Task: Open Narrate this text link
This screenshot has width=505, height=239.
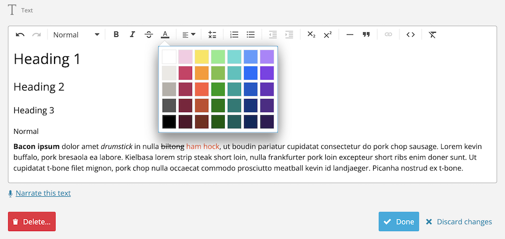Action: [43, 193]
